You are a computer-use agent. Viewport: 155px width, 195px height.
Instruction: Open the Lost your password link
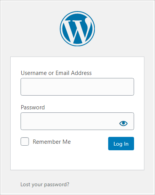click(45, 185)
